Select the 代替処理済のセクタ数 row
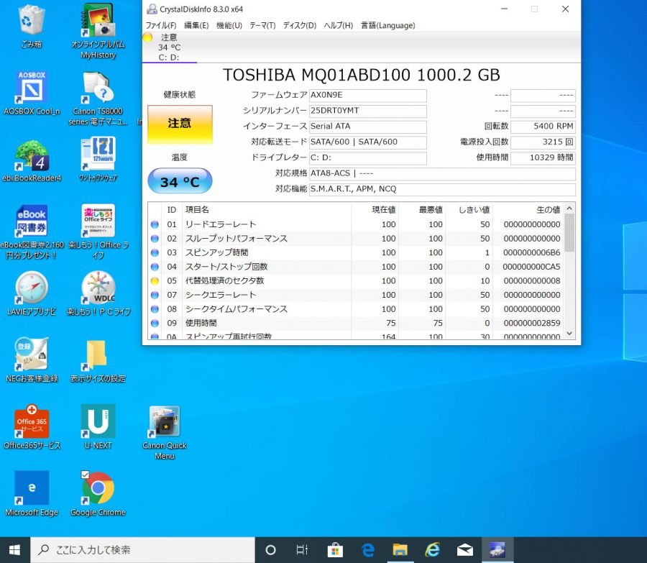Viewport: 647px width, 563px height. tap(356, 280)
